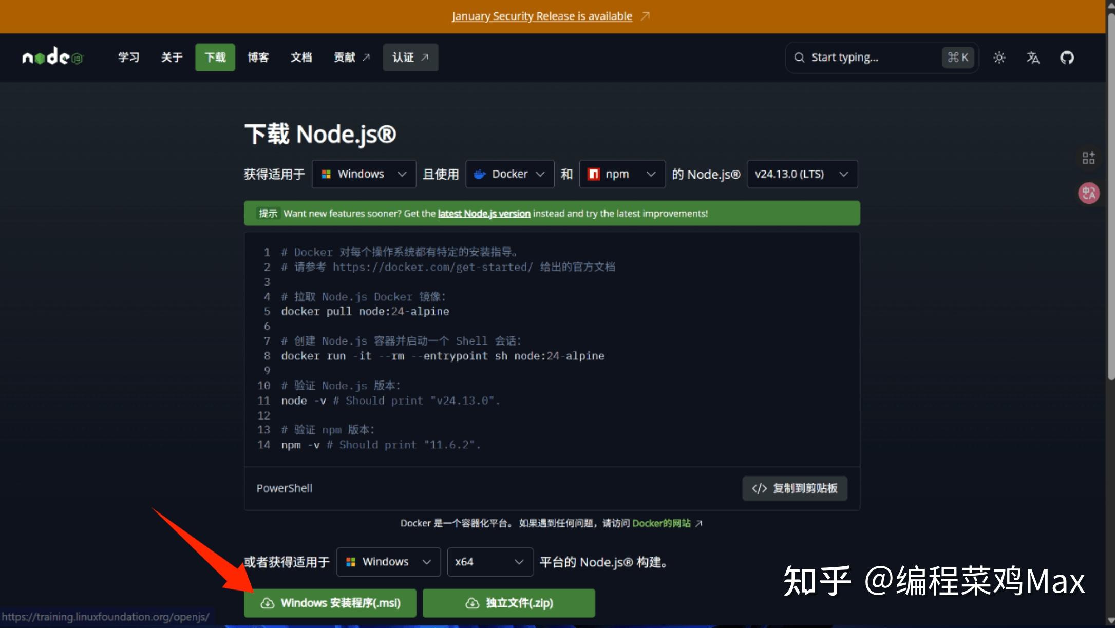Click the npm logo icon in dropdown
1115x628 pixels.
593,174
